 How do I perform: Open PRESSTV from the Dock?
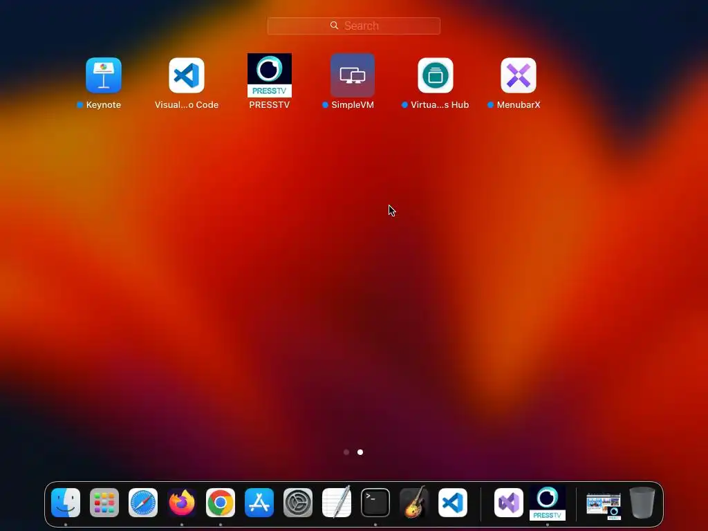548,503
